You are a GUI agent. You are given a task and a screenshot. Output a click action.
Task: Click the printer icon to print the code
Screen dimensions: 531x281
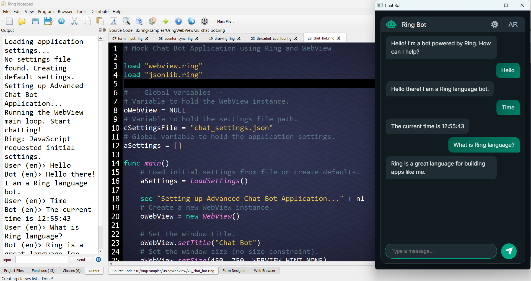coord(139,21)
